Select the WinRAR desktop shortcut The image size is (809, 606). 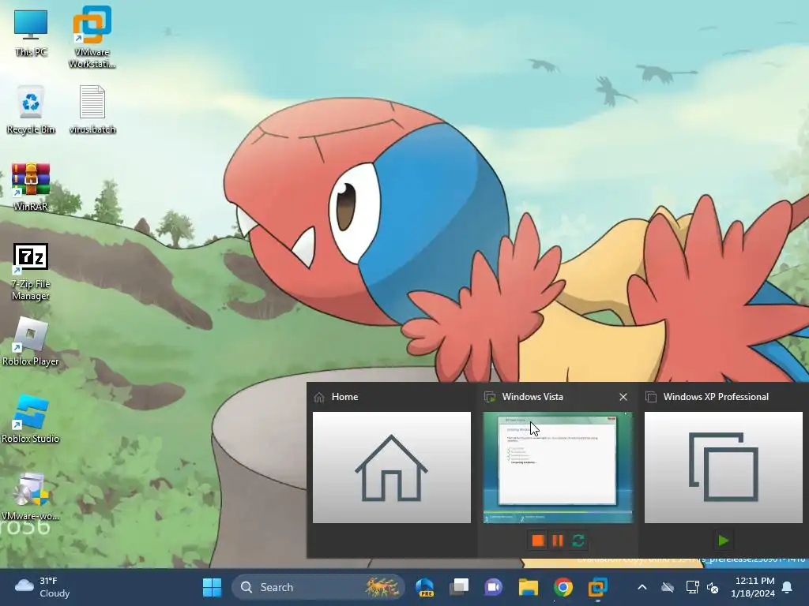click(x=31, y=186)
